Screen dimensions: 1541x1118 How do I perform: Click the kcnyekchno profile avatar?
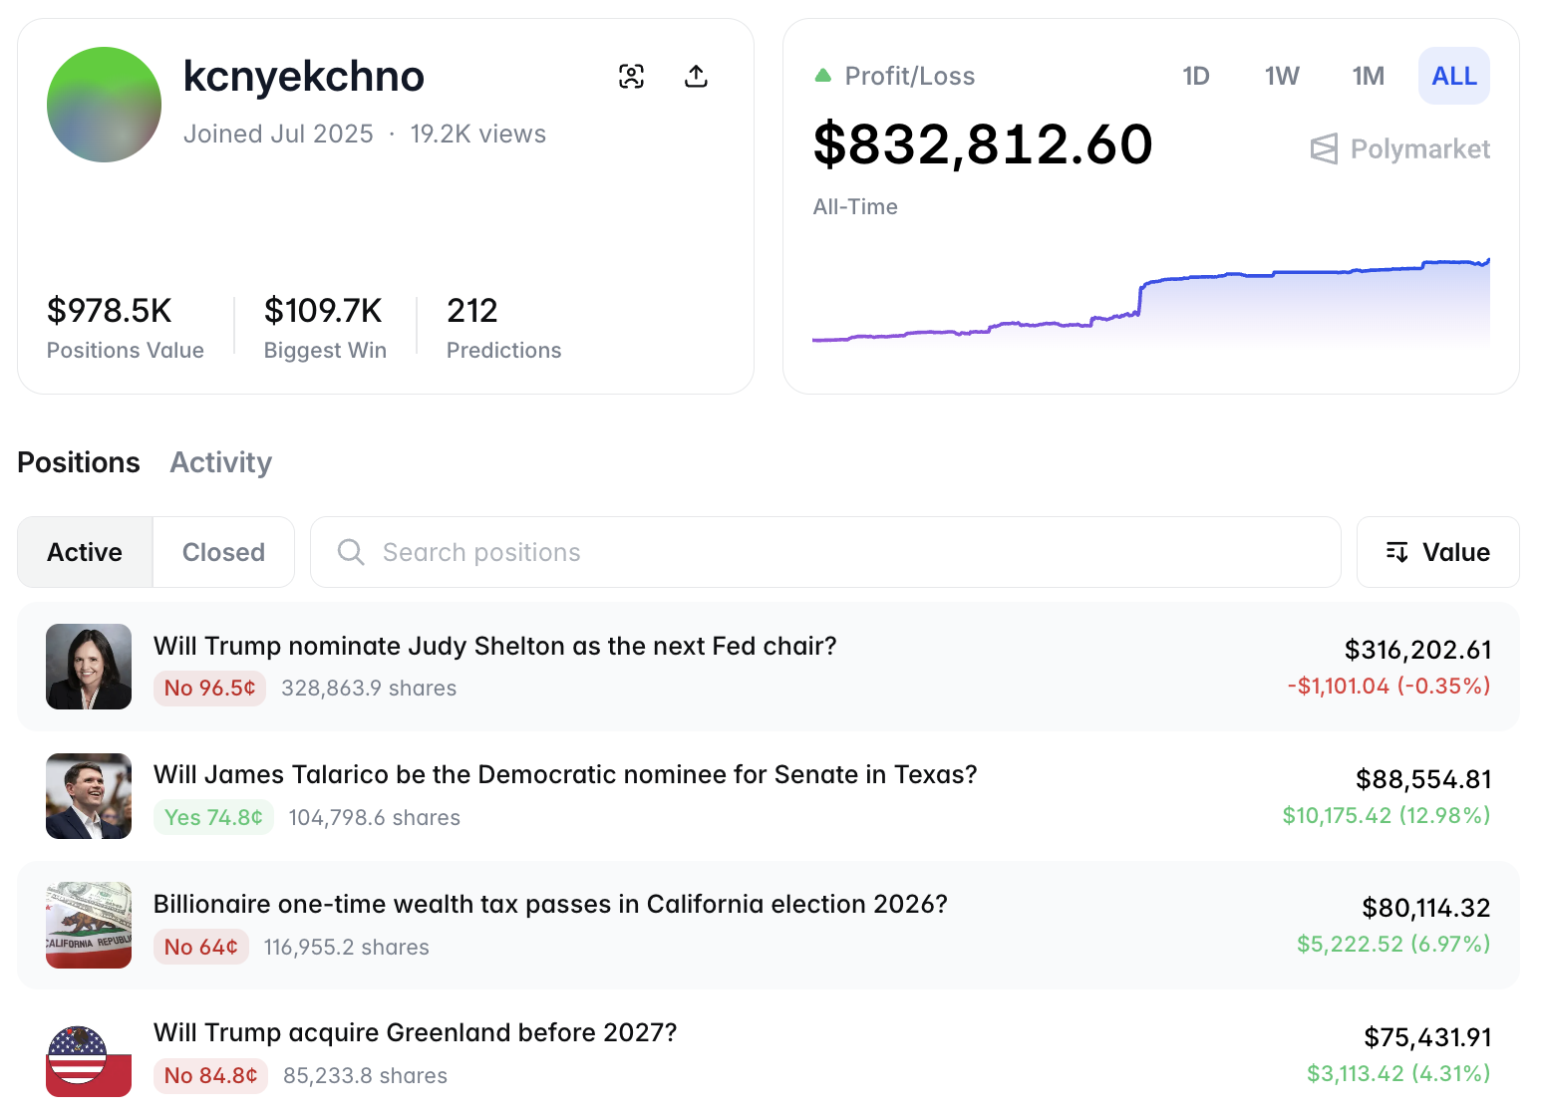[104, 104]
